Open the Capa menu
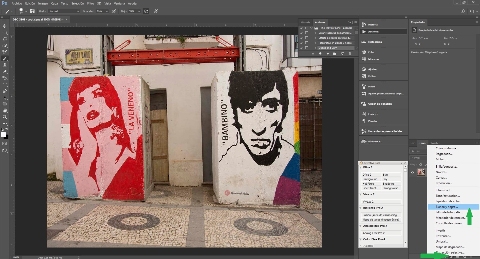Viewport: 480px width, 259px height. pos(54,3)
